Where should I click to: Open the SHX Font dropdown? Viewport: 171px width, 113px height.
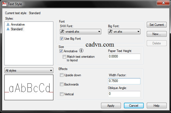[81, 32]
